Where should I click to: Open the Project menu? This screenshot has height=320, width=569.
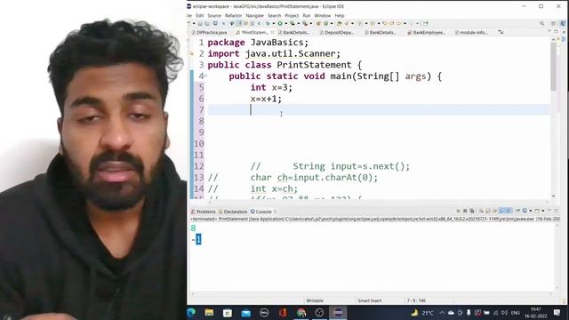coord(292,16)
